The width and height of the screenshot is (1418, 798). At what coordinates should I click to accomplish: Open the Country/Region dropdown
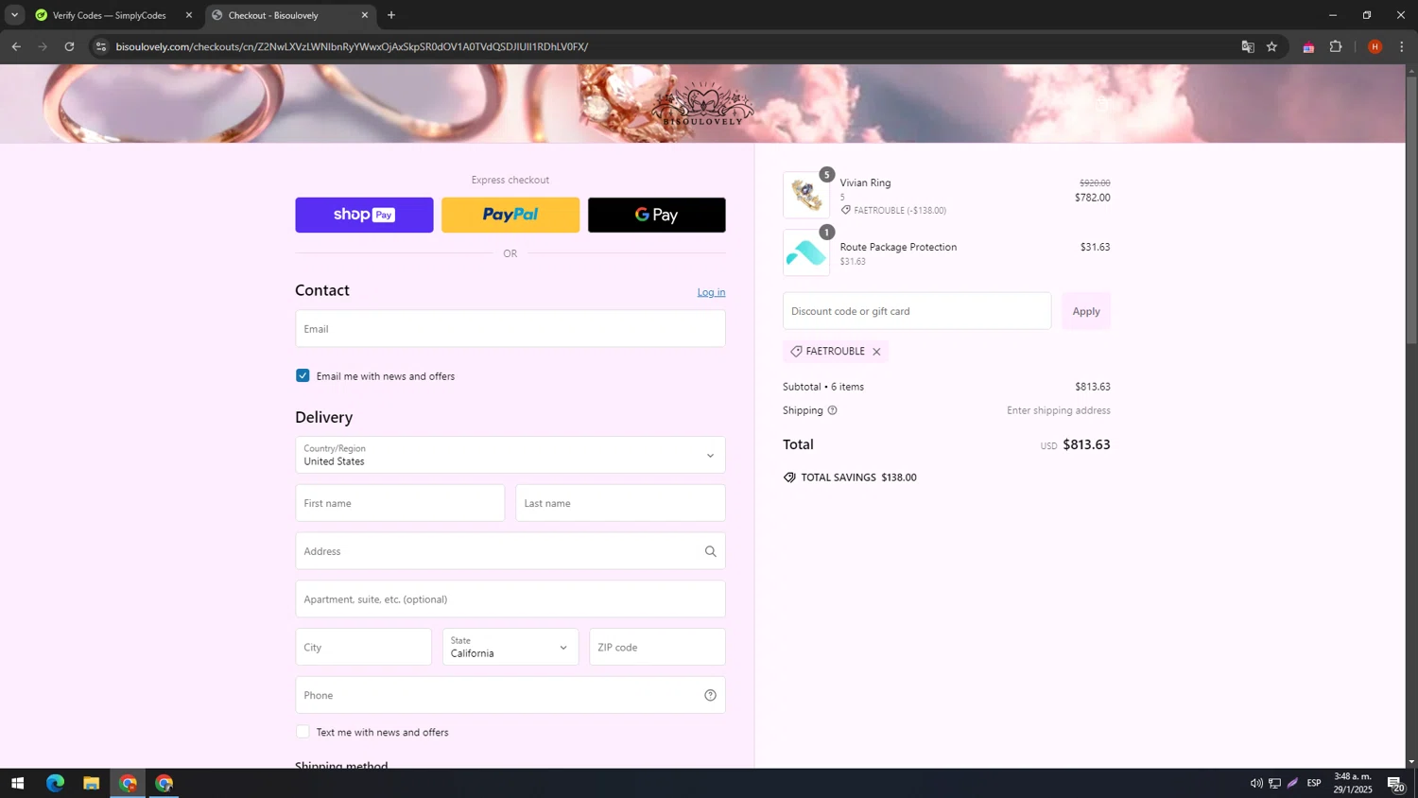510,455
